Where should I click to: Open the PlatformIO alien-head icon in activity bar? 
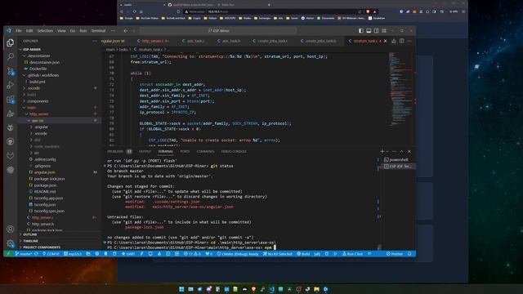coord(11,127)
